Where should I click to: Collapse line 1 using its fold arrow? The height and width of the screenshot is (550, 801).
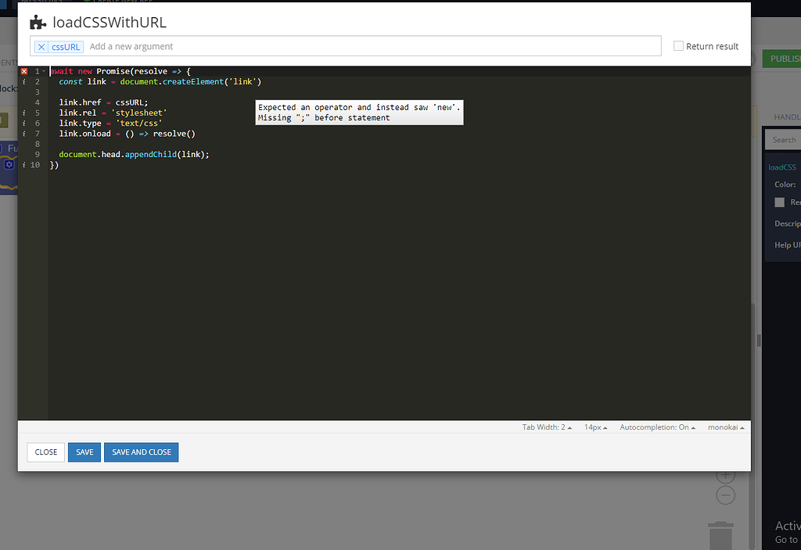[x=44, y=70]
